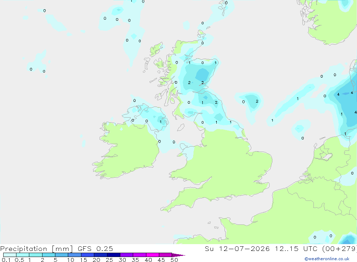This screenshot has height=262, width=357.
Task: Click the legend label '50'
Action: (x=174, y=260)
